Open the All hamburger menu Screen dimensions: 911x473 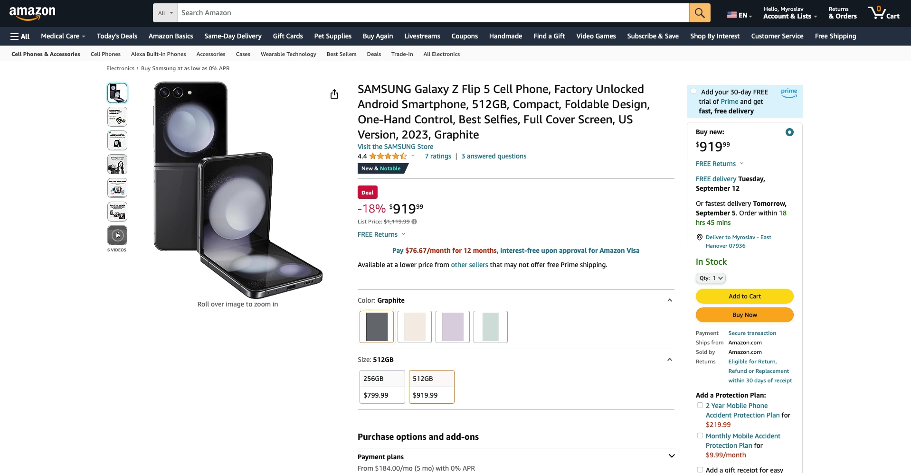(20, 36)
